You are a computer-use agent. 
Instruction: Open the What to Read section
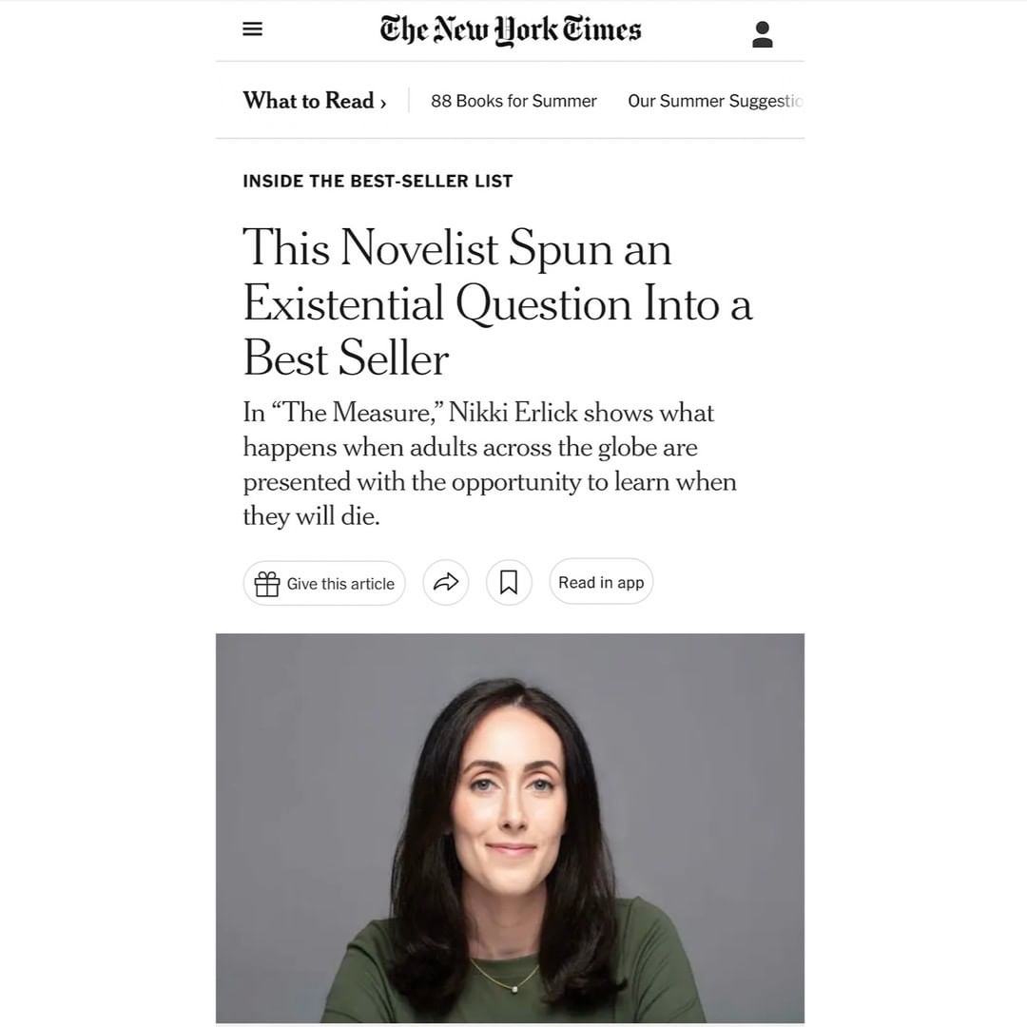click(307, 101)
